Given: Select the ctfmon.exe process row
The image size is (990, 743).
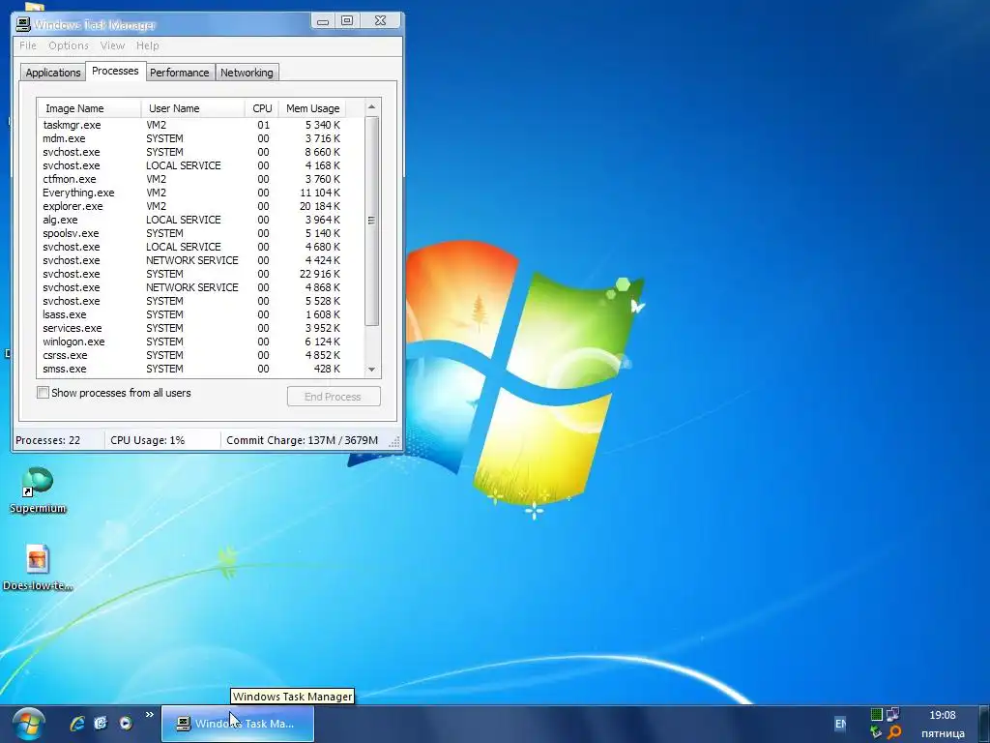Looking at the screenshot, I should pos(191,179).
